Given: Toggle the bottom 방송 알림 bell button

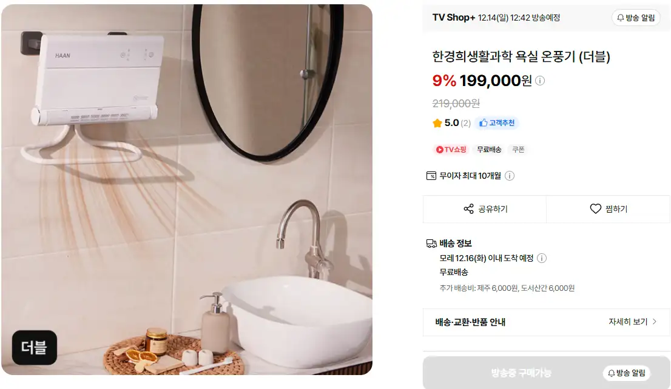Looking at the screenshot, I should click(627, 373).
